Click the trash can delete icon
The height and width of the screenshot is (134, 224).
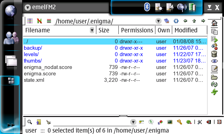click(x=214, y=54)
